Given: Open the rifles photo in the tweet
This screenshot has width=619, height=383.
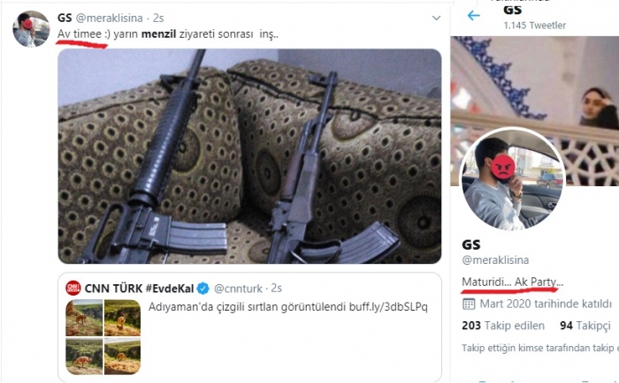Looking at the screenshot, I should pos(249,155).
